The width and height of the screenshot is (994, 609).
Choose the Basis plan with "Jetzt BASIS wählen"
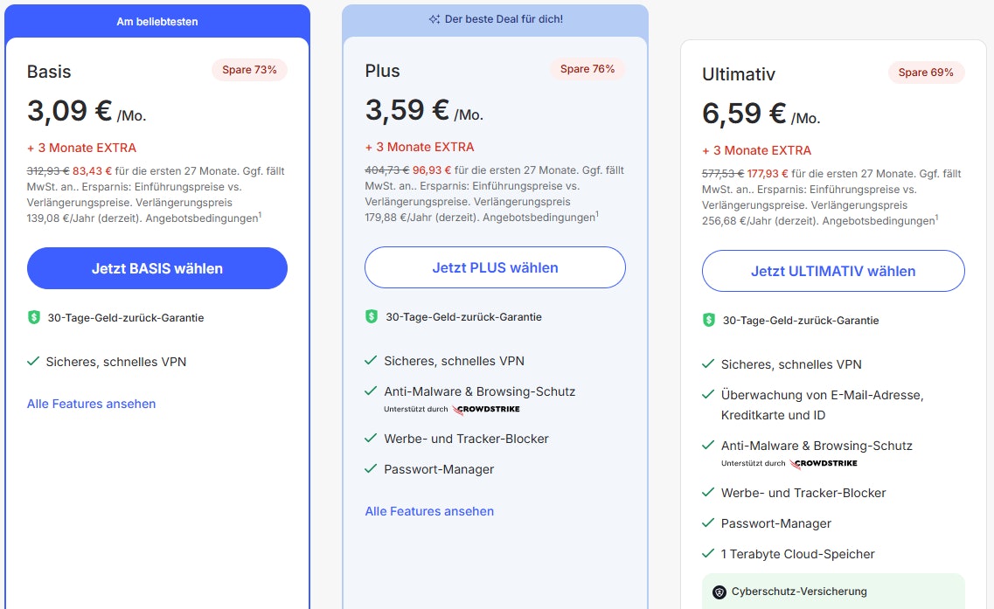pyautogui.click(x=157, y=268)
